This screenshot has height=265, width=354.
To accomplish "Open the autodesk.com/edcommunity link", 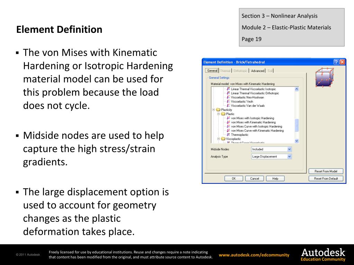I will (x=254, y=255).
